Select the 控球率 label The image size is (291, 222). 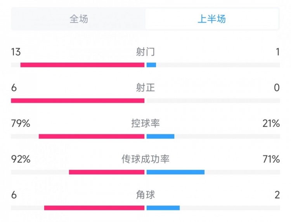[145, 124]
